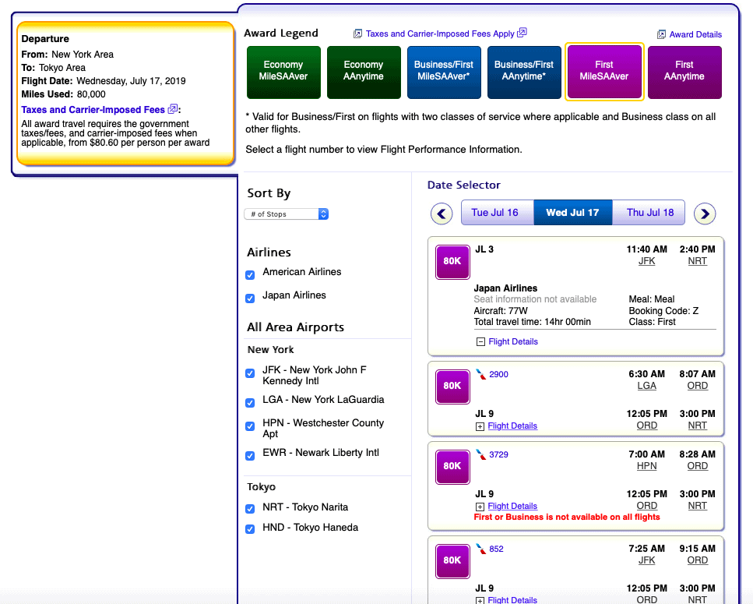The height and width of the screenshot is (604, 753).
Task: Expand Flight Details for the 2900 itinerary
Action: (480, 426)
